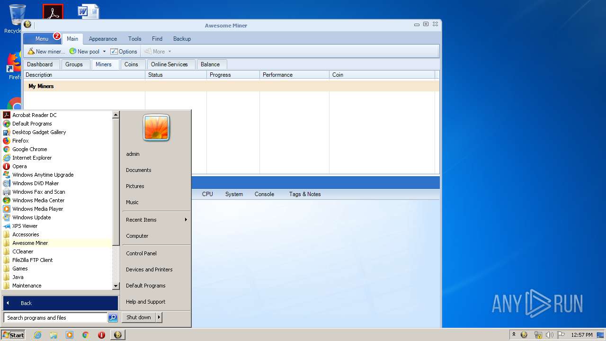Click the Performance column header
The width and height of the screenshot is (606, 341).
[294, 75]
